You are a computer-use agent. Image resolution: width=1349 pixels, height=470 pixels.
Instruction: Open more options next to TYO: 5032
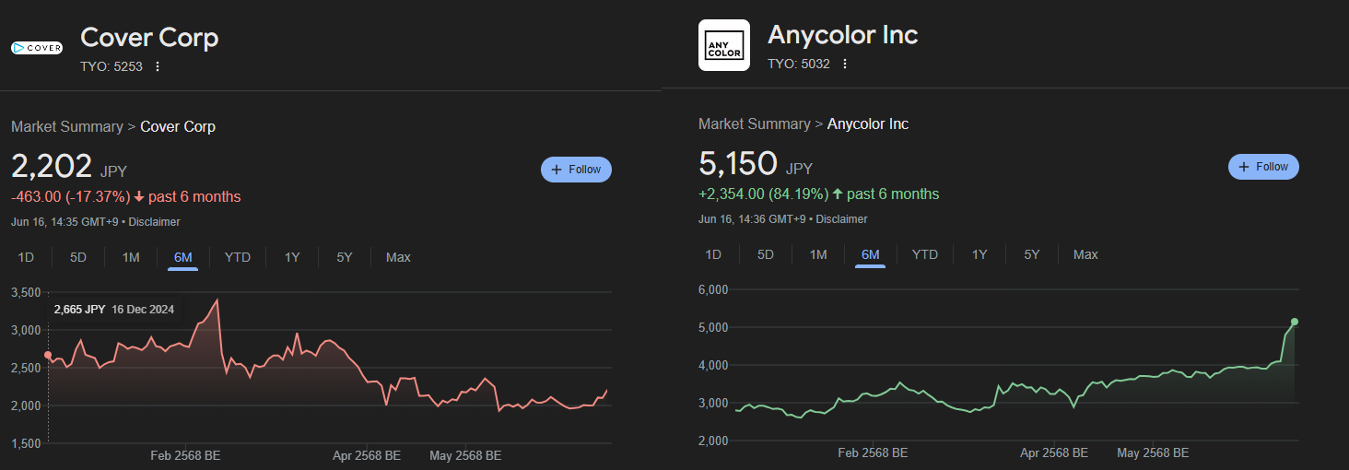coord(845,64)
